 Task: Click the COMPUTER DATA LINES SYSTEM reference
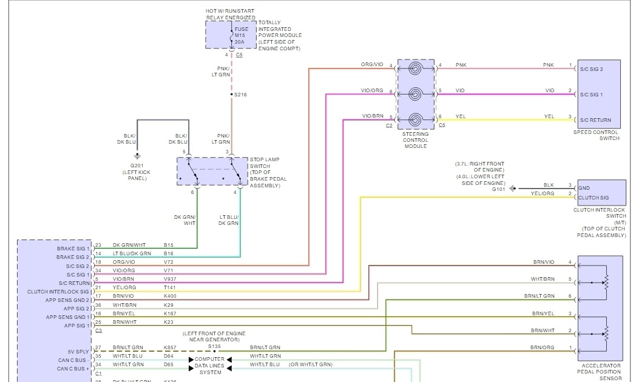(210, 366)
